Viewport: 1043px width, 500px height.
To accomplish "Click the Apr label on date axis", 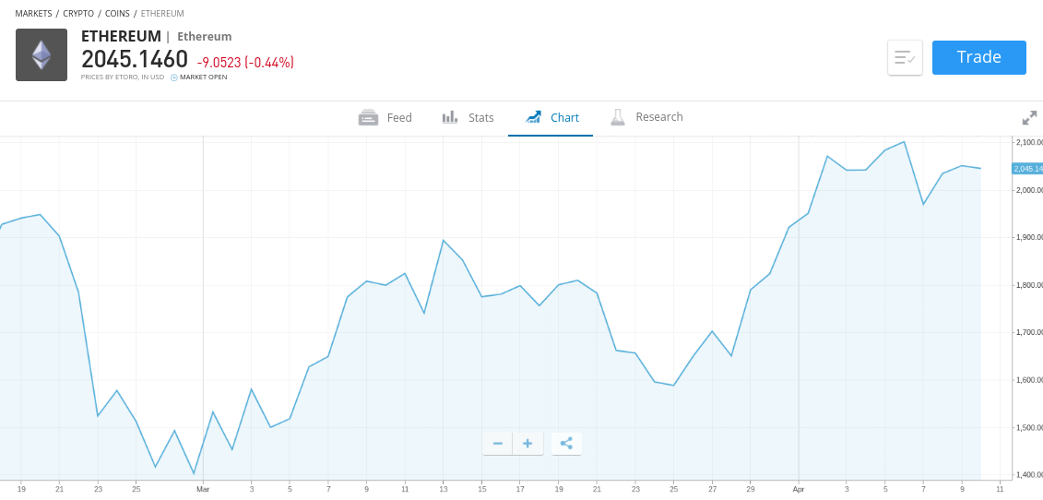I will point(799,487).
